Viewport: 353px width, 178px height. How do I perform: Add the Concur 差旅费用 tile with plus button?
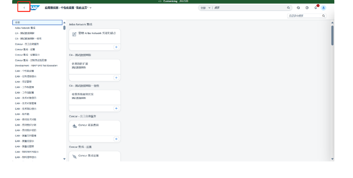point(116,139)
